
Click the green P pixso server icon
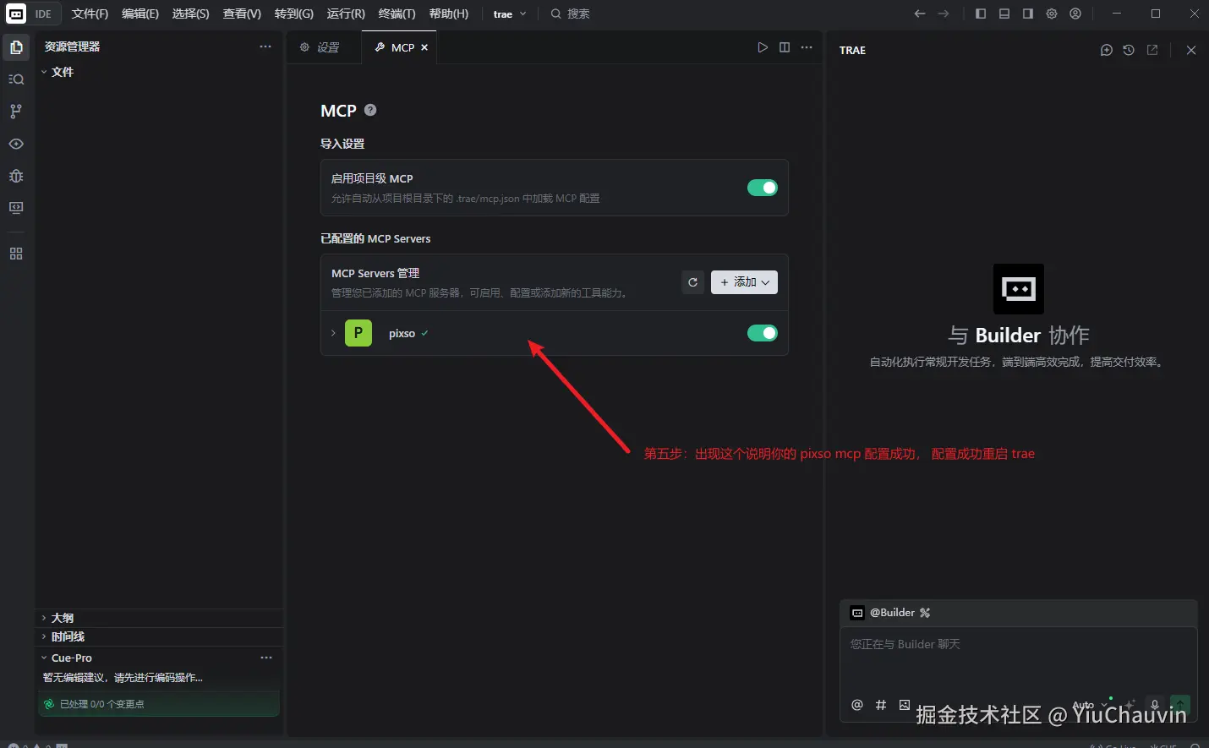click(x=358, y=333)
